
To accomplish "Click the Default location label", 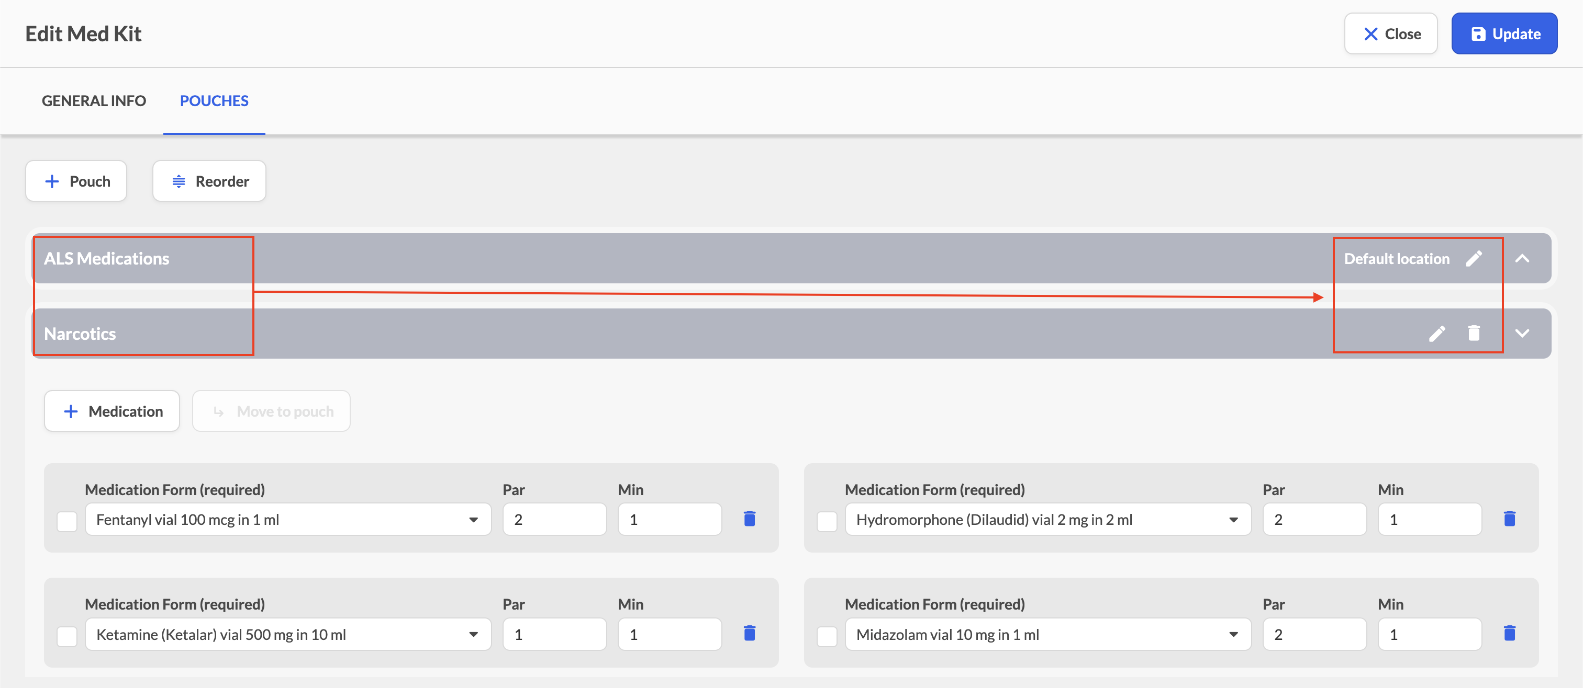I will (1396, 258).
